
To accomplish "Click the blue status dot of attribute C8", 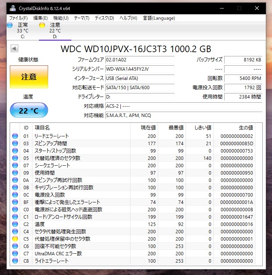I will pos(15,261).
